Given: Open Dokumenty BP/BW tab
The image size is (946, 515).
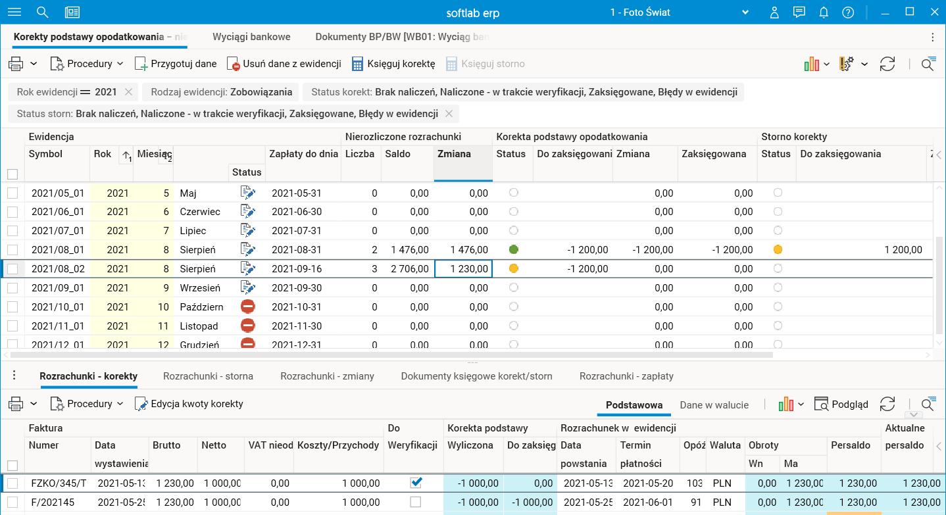Looking at the screenshot, I should pyautogui.click(x=402, y=37).
